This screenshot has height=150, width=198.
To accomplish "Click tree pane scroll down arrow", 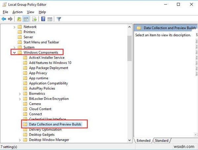I will [x=129, y=140].
